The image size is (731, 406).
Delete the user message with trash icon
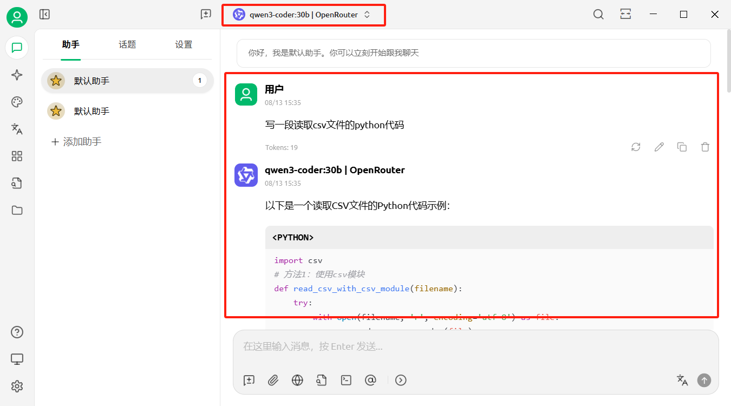pos(704,147)
